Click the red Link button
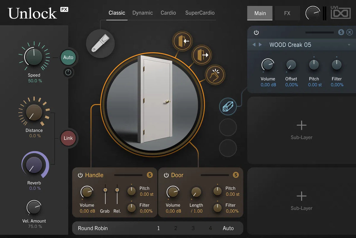The width and height of the screenshot is (356, 238). [68, 138]
